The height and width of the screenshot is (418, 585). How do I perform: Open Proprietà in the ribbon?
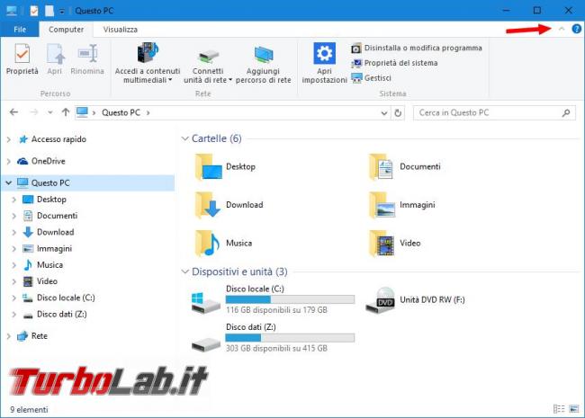(22, 59)
